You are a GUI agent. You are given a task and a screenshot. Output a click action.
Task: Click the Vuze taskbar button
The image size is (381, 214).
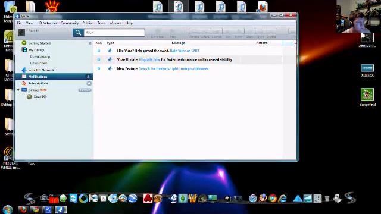click(x=61, y=209)
